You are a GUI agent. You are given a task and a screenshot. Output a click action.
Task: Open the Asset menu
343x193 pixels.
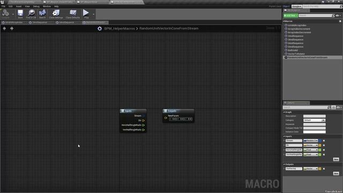click(x=19, y=6)
